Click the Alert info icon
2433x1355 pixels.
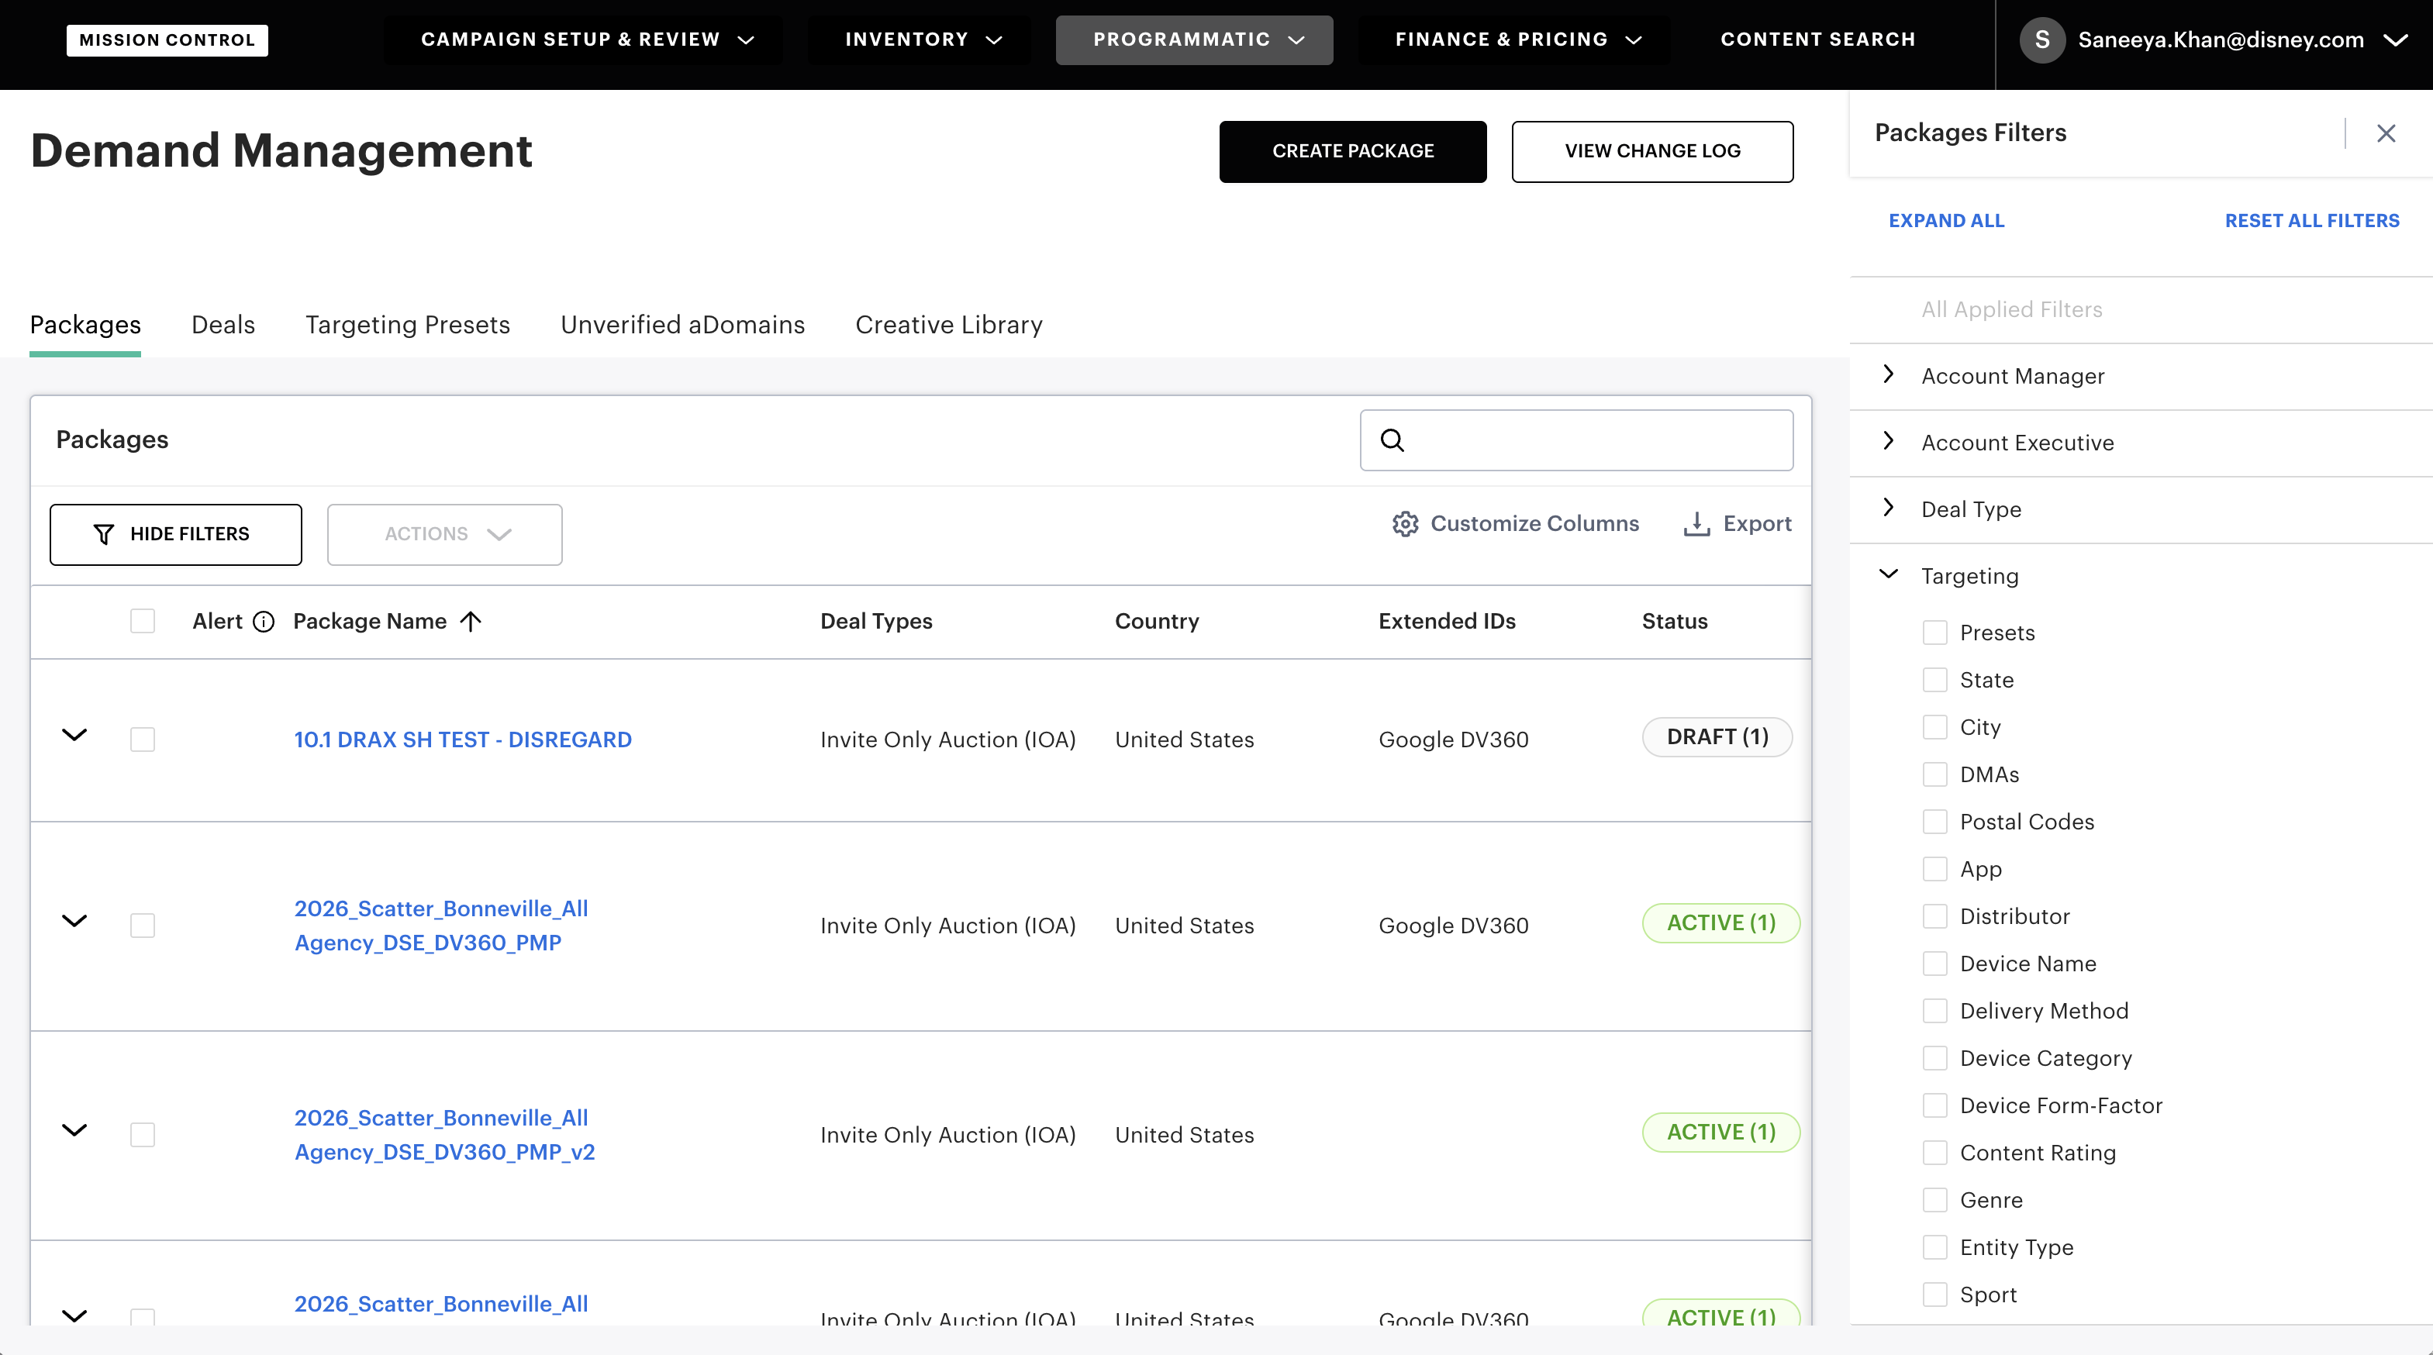(x=264, y=622)
